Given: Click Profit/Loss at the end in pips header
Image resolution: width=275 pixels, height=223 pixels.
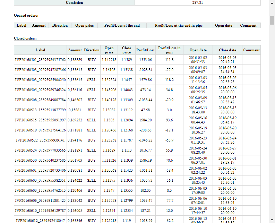Looking at the screenshot, I should 179,25.
